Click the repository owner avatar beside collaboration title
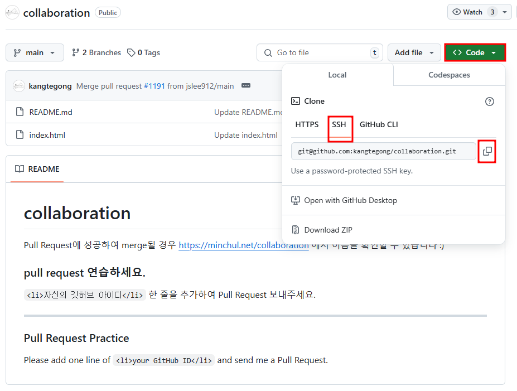The image size is (517, 391). coord(12,12)
